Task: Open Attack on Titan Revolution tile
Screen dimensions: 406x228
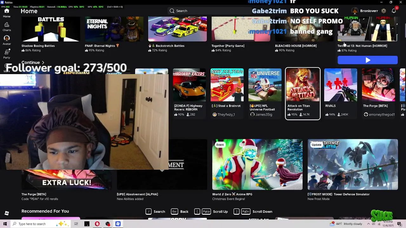Action: pyautogui.click(x=303, y=93)
